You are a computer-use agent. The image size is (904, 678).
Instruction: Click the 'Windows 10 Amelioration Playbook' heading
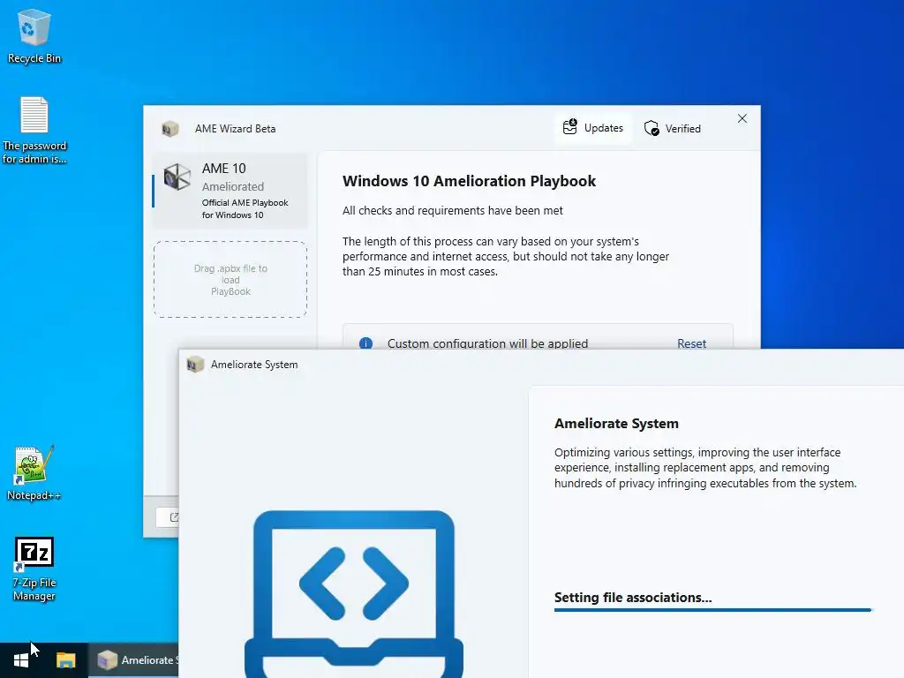point(469,181)
